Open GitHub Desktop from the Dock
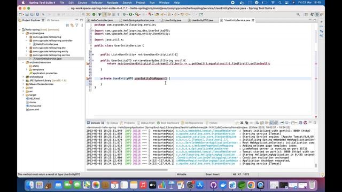Screen dimensions: 342x192 (214, 185)
